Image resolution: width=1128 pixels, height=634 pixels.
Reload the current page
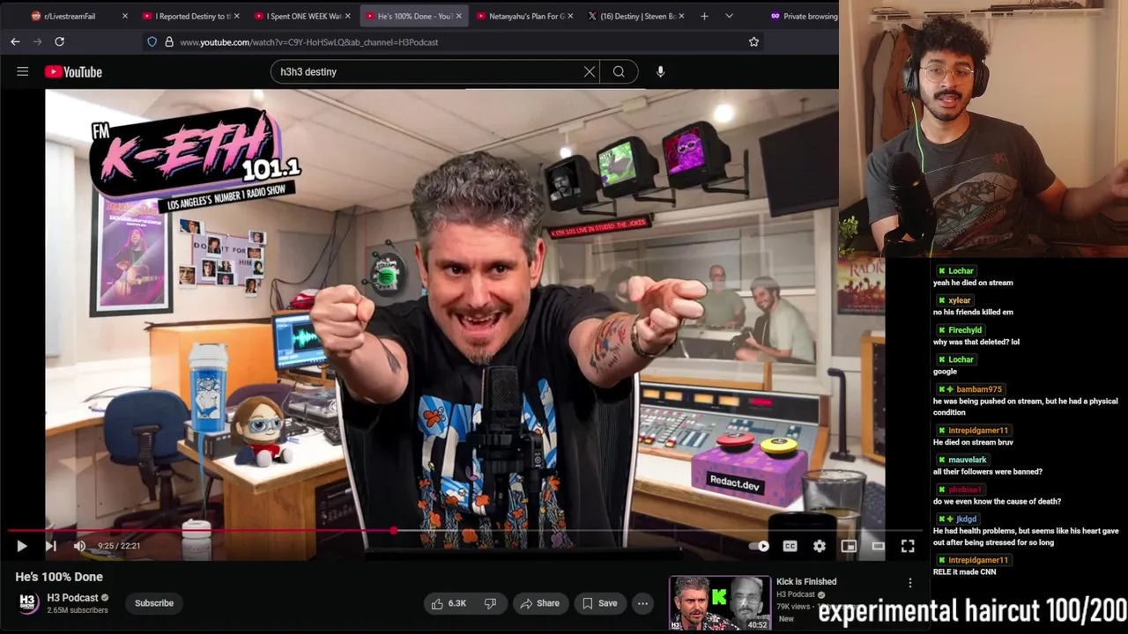(59, 41)
